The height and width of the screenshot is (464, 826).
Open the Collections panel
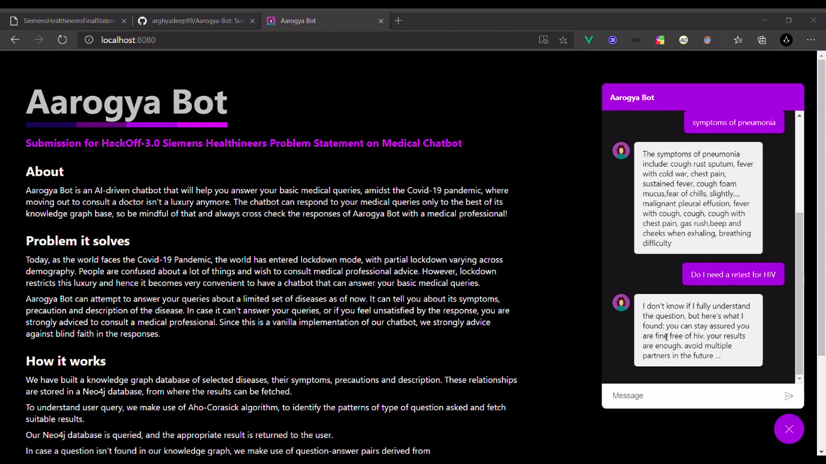(762, 40)
